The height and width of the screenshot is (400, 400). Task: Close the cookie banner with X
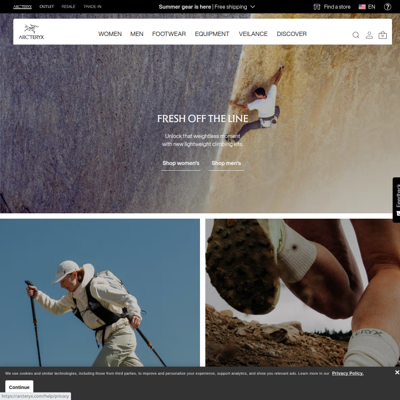tap(397, 372)
